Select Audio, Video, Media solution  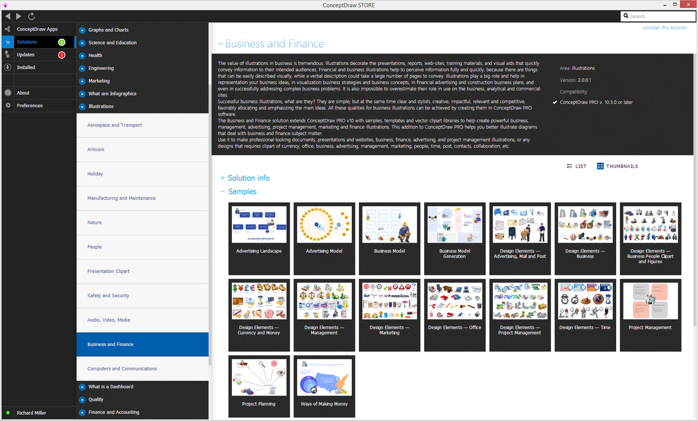(142, 320)
